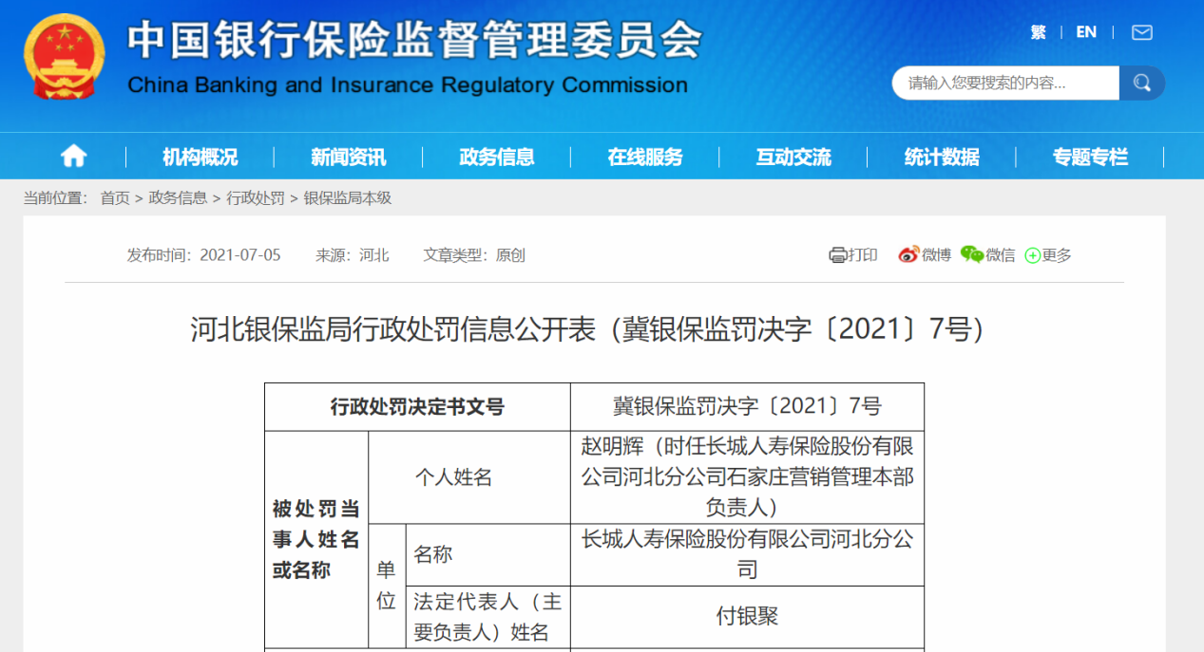Click 首页 in the breadcrumb
The image size is (1204, 652).
115,198
